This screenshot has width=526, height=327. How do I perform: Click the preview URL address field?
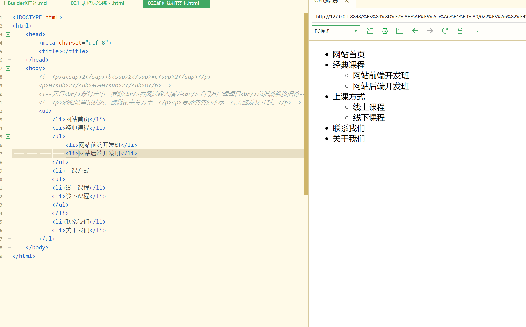tap(418, 17)
